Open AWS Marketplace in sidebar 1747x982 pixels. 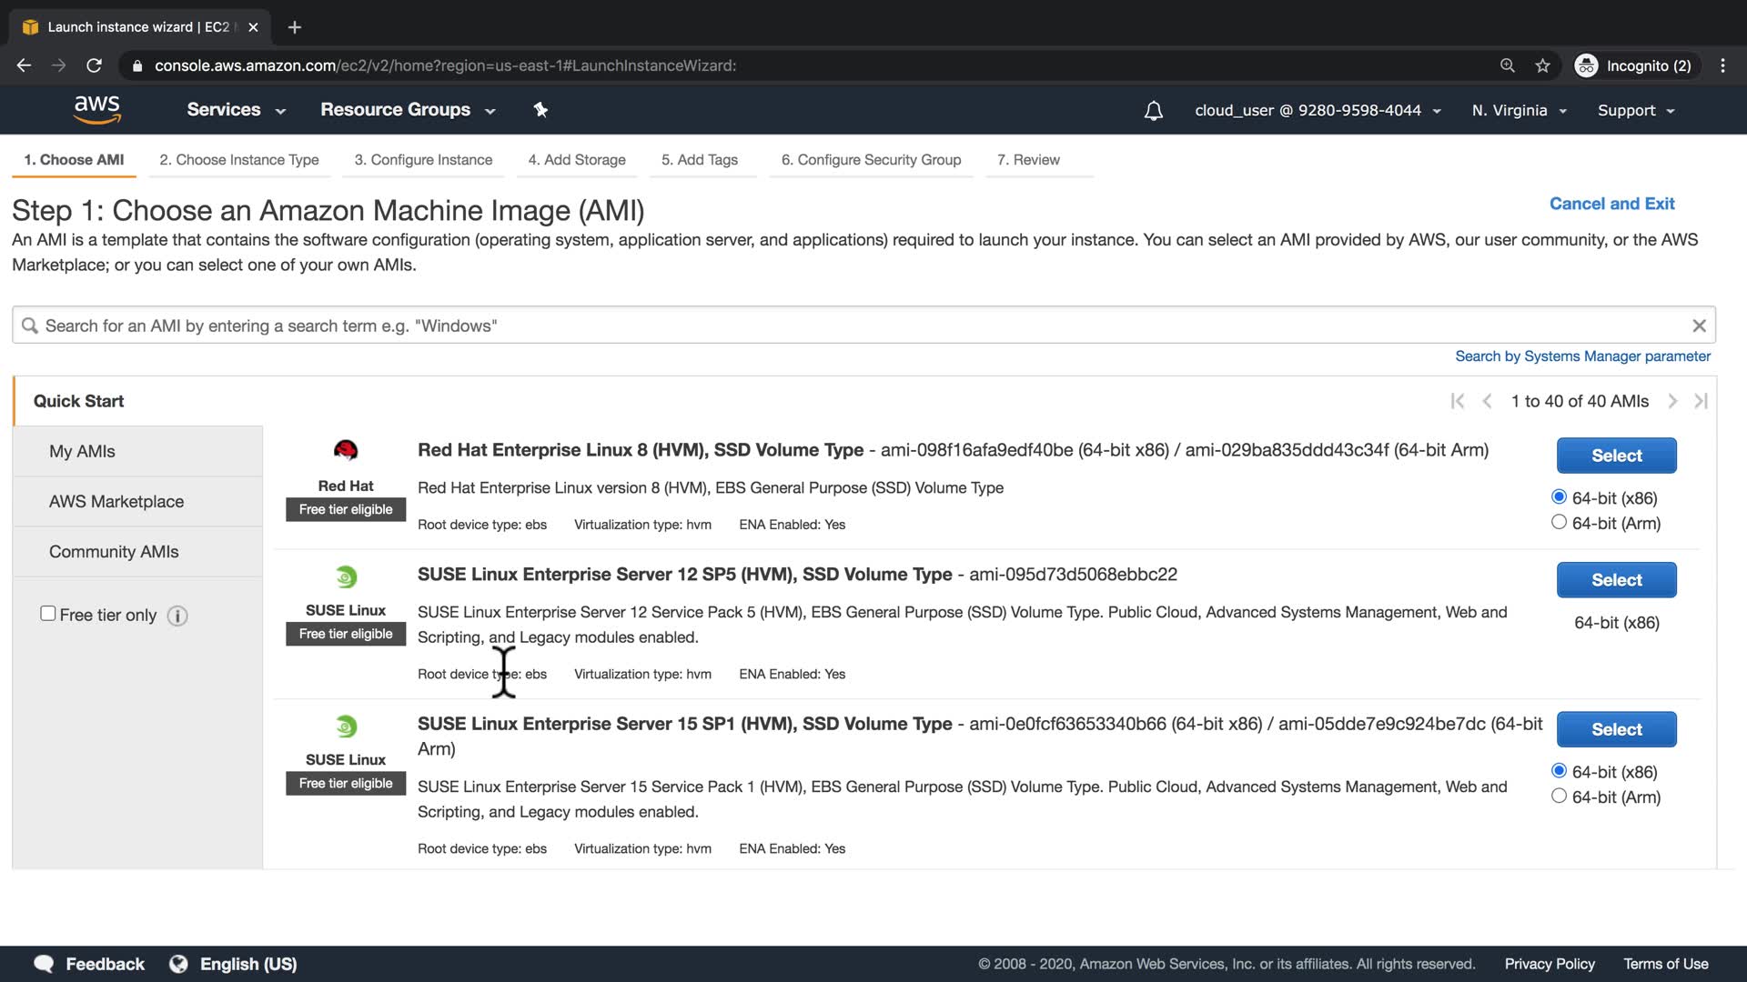[x=116, y=502]
